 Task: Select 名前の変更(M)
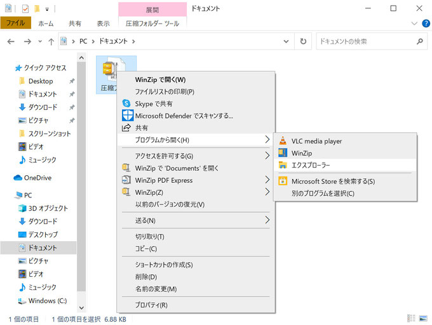click(196, 289)
